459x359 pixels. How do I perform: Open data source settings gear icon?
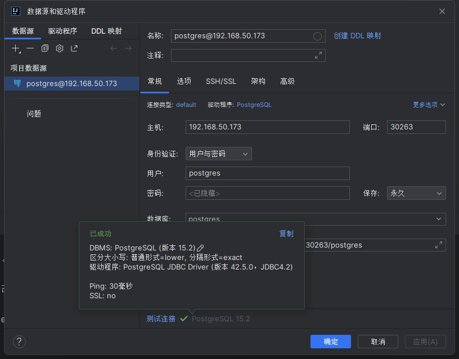60,49
